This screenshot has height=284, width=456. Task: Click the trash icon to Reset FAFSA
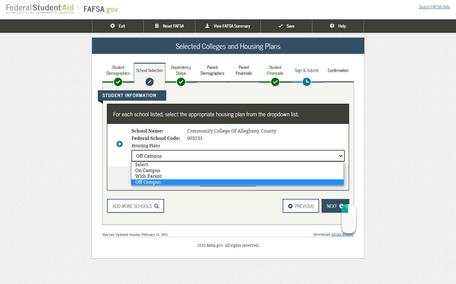point(157,26)
